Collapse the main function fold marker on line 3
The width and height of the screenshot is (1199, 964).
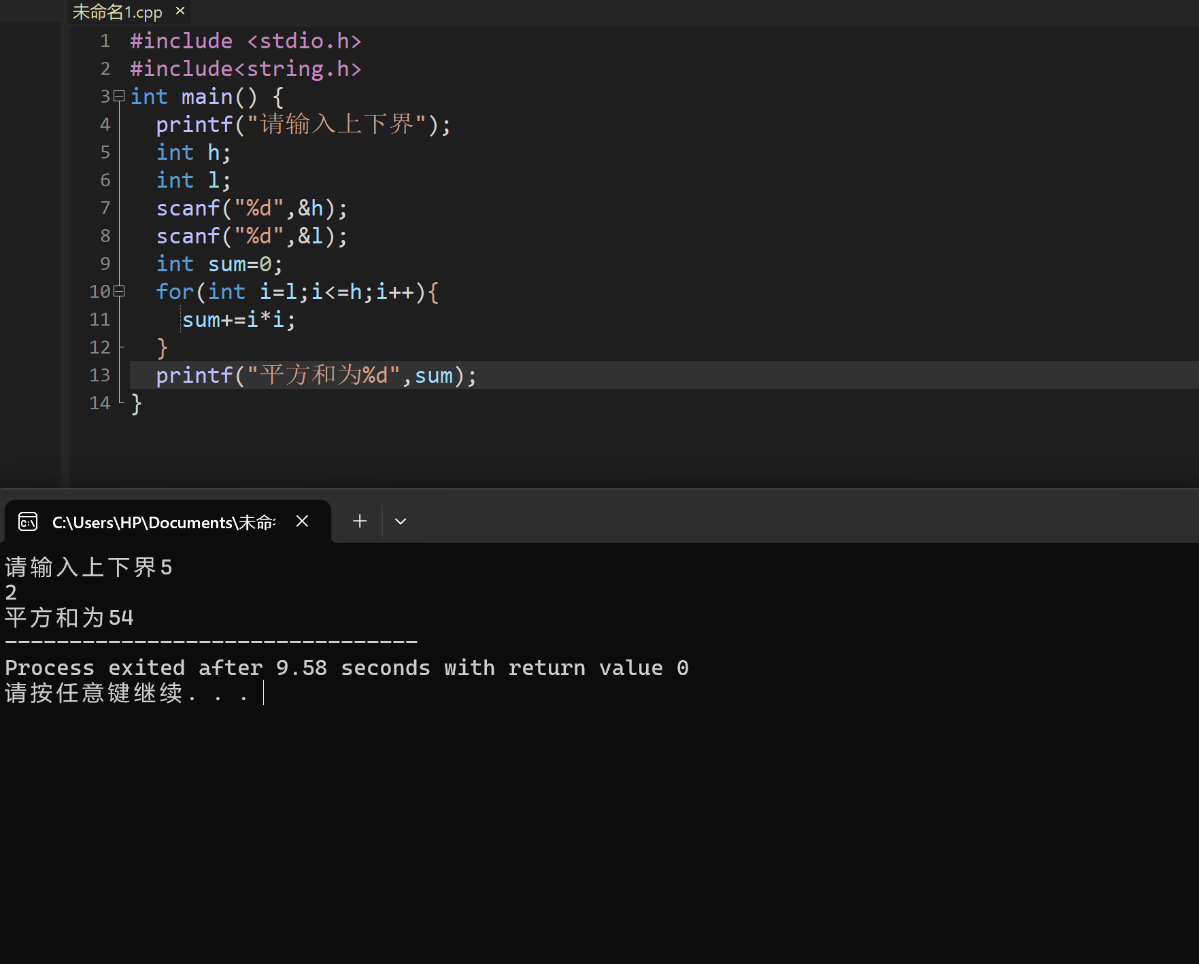point(119,96)
